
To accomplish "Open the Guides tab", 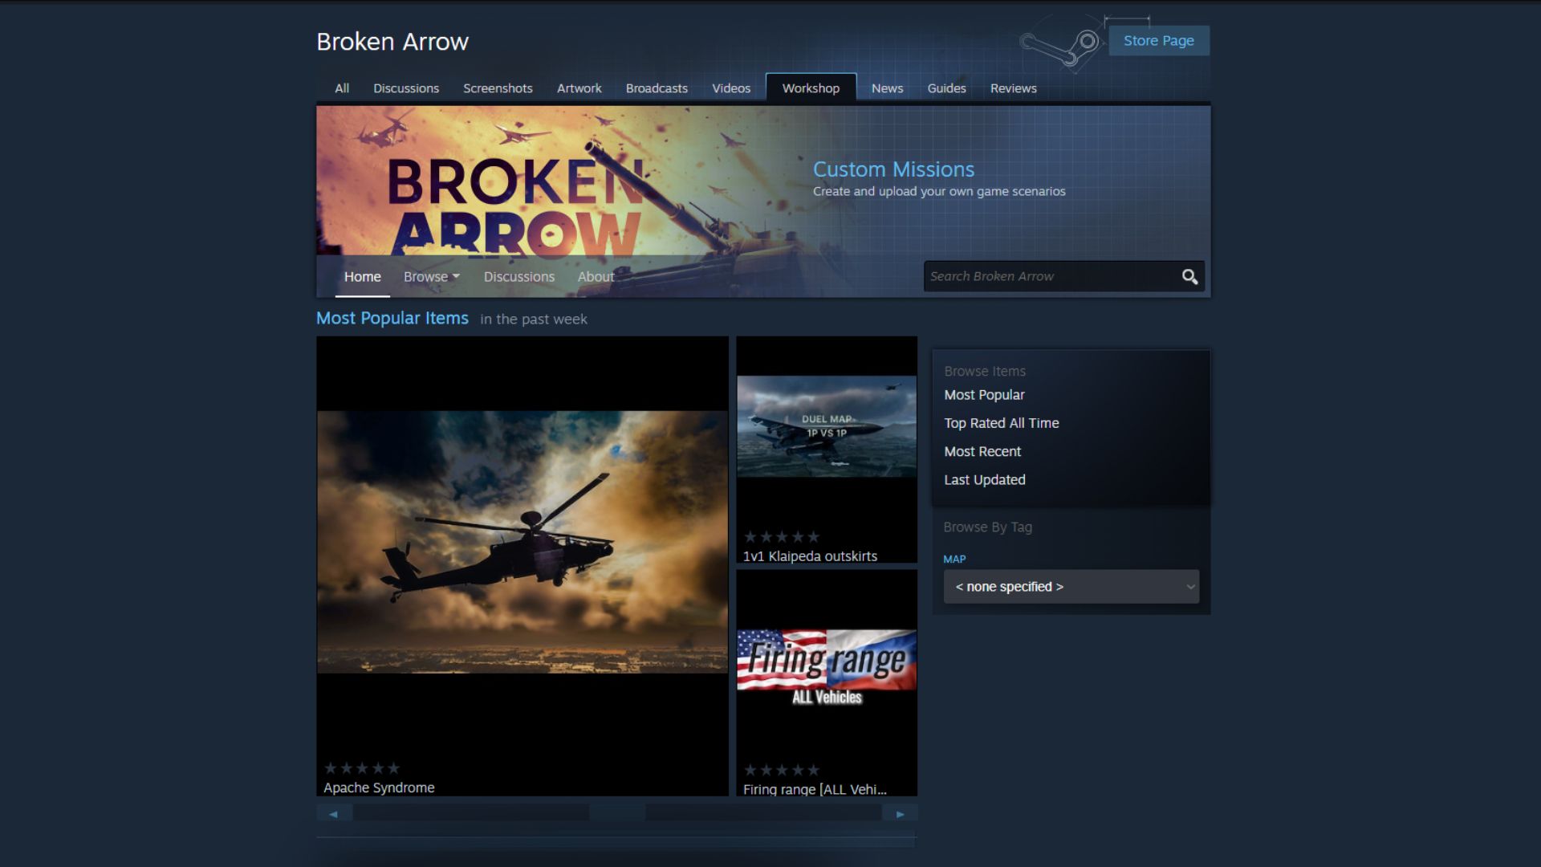I will tap(946, 88).
